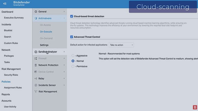This screenshot has height=111, width=198.
Task: Click the General gear icon
Action: pos(36,12)
